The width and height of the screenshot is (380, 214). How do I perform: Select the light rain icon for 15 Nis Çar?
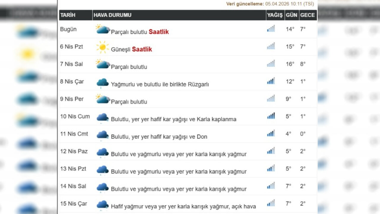[x=102, y=204]
